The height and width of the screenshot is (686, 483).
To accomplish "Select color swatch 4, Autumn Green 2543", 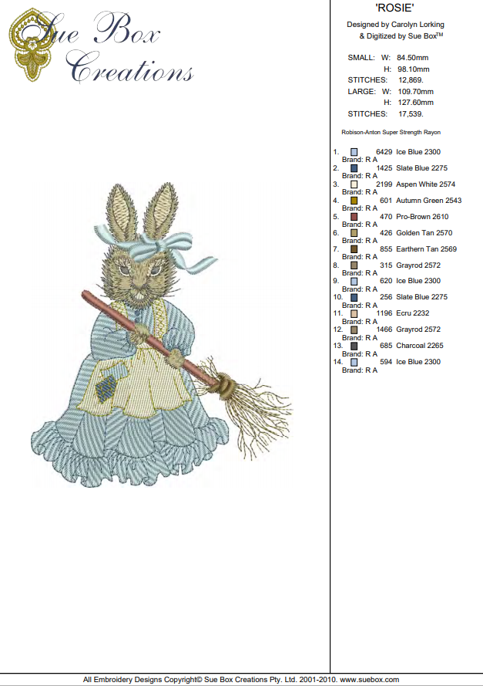I will (x=354, y=201).
